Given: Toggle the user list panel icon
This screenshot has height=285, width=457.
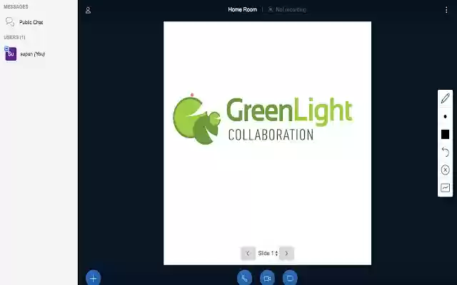Looking at the screenshot, I should [x=88, y=11].
